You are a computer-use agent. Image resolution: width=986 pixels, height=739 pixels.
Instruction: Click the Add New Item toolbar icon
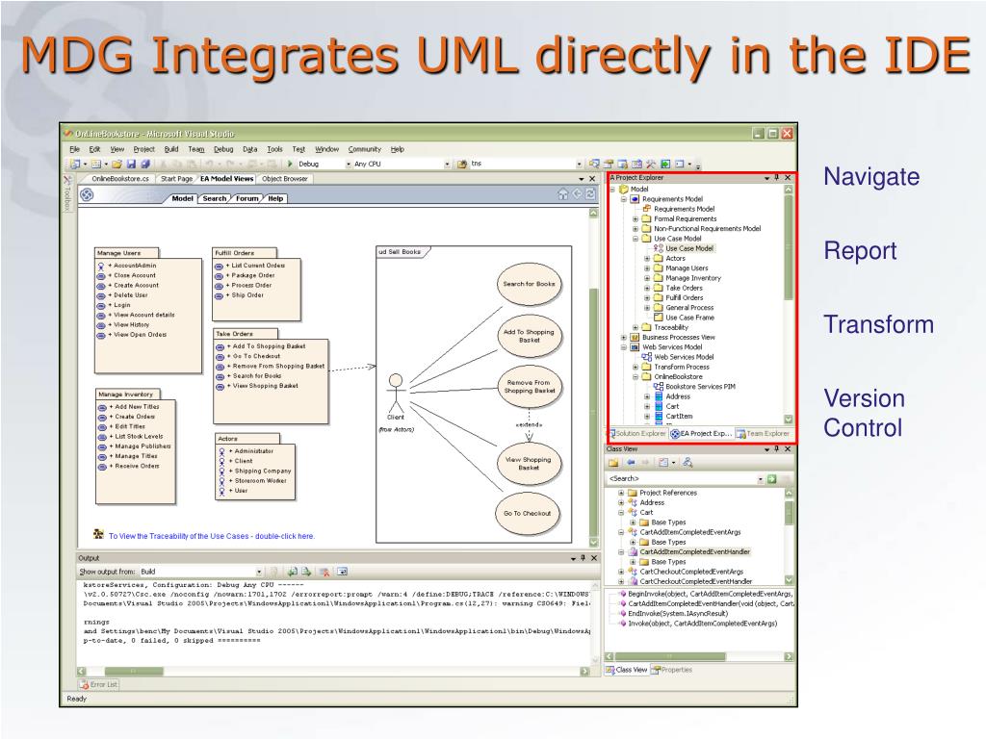pos(96,164)
